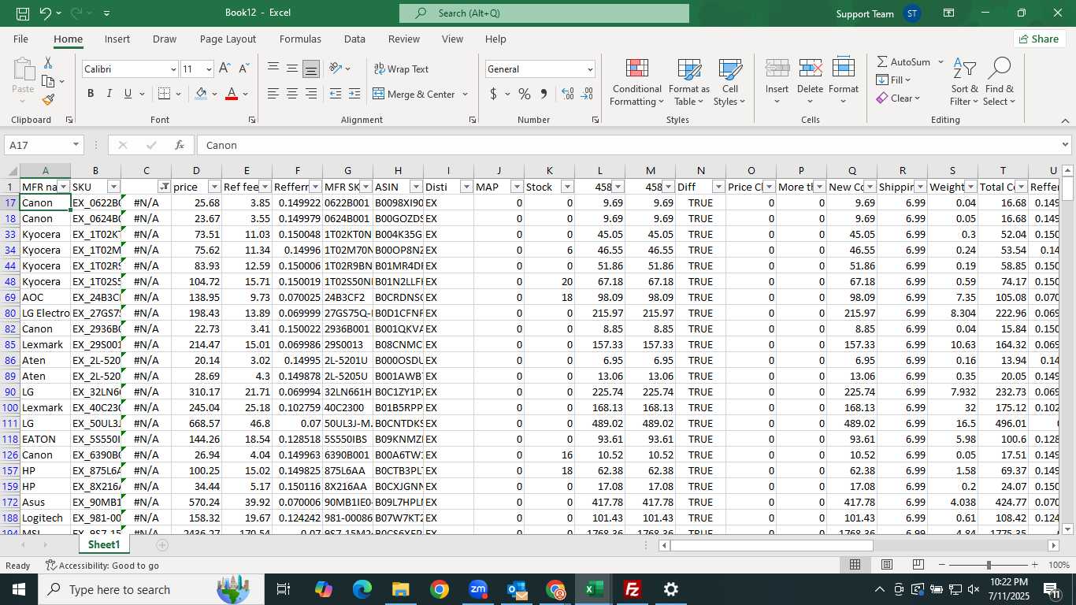Toggle Wrap Text on

(x=401, y=69)
